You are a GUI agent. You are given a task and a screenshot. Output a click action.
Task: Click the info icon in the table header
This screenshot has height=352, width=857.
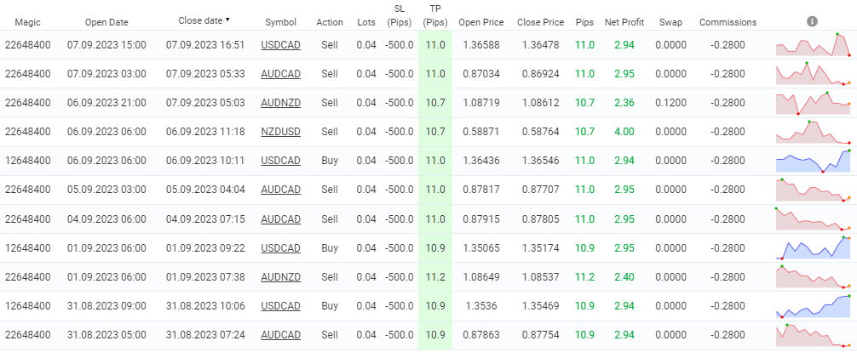point(812,21)
